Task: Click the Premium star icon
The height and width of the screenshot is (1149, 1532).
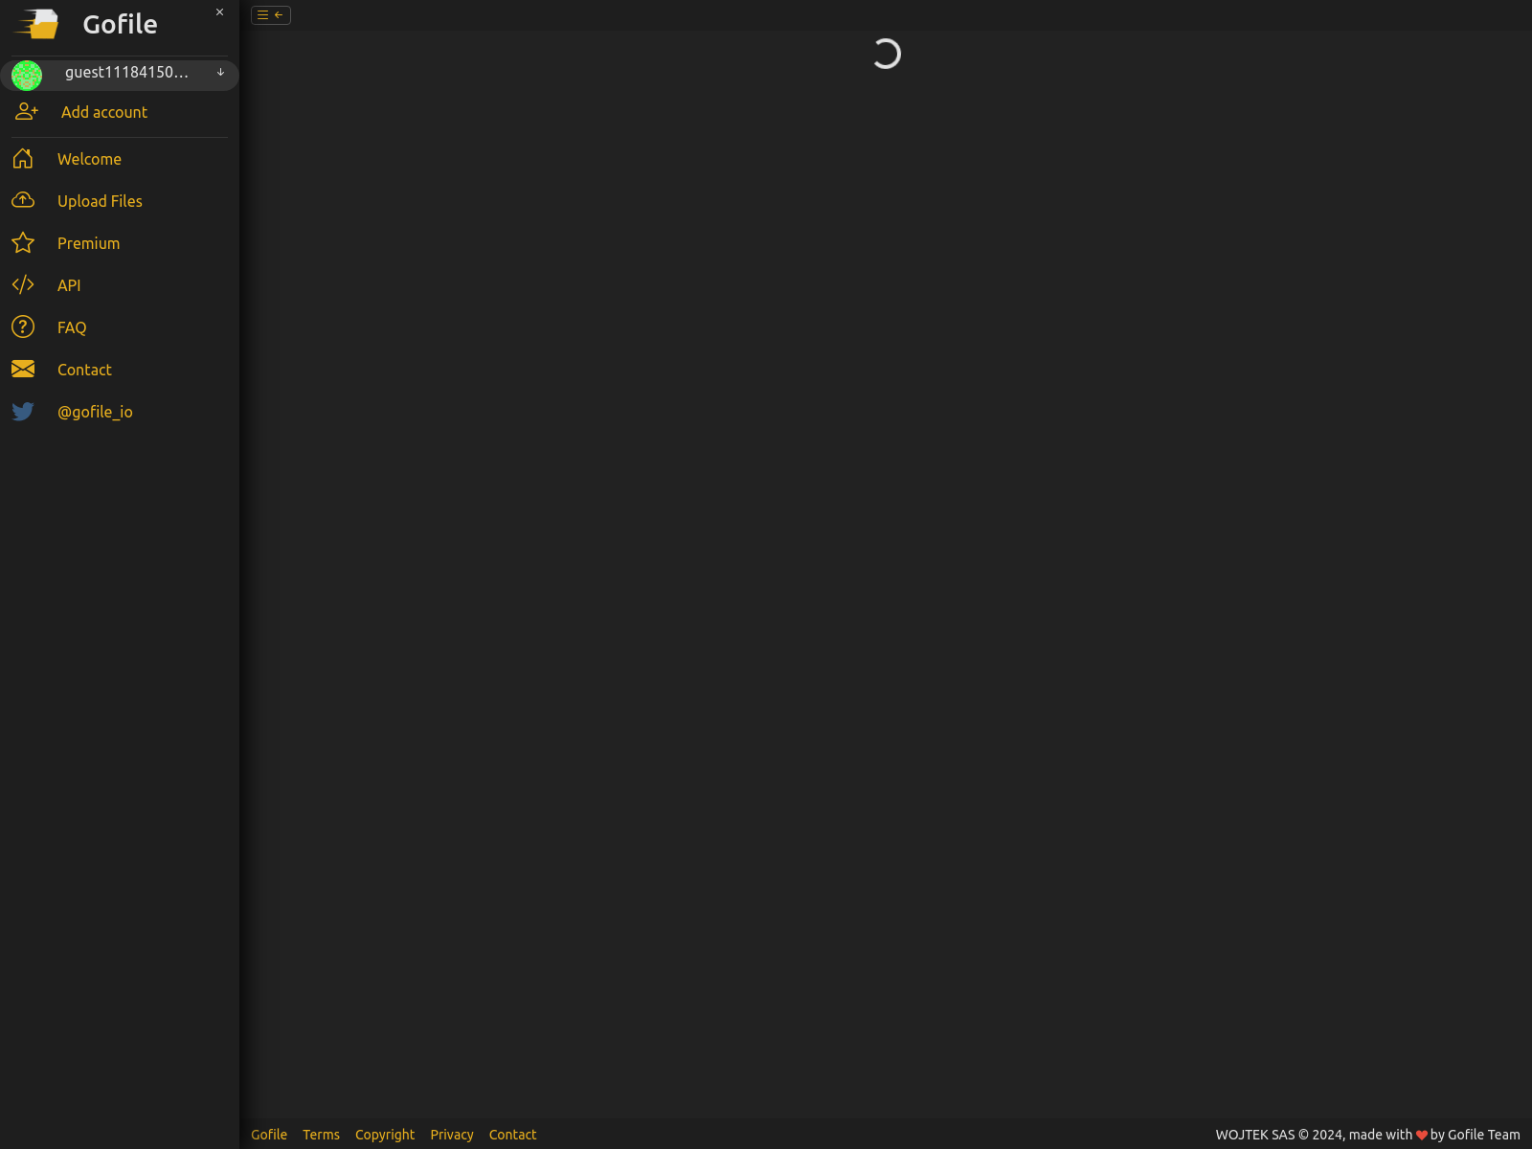Action: click(x=23, y=242)
